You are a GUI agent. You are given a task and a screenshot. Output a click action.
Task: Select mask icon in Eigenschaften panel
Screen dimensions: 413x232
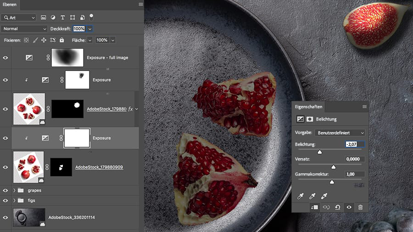[310, 119]
